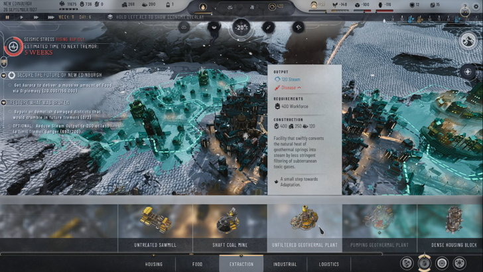Viewport: 483px width, 272px height.
Task: Set game to normal play speed
Action: pyautogui.click(x=21, y=17)
